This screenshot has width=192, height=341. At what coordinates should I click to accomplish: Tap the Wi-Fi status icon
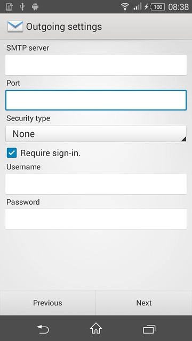[x=125, y=6]
